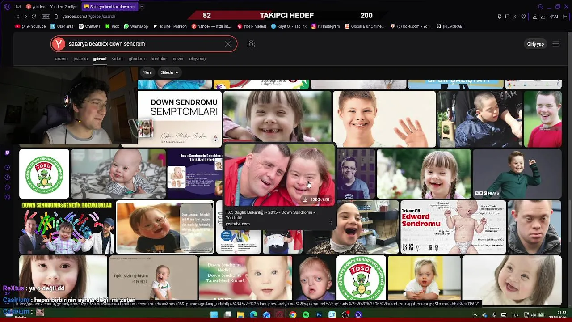Clear search text with the X icon
This screenshot has width=572, height=322.
point(228,44)
